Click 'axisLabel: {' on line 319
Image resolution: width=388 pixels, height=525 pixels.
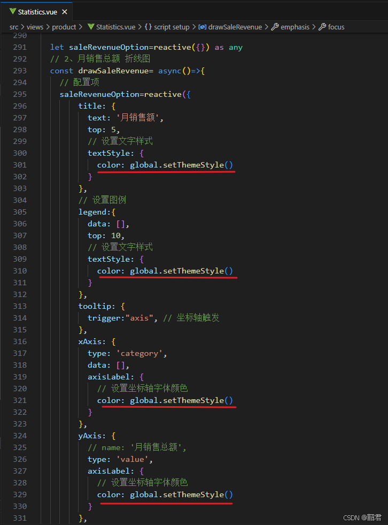coord(116,377)
